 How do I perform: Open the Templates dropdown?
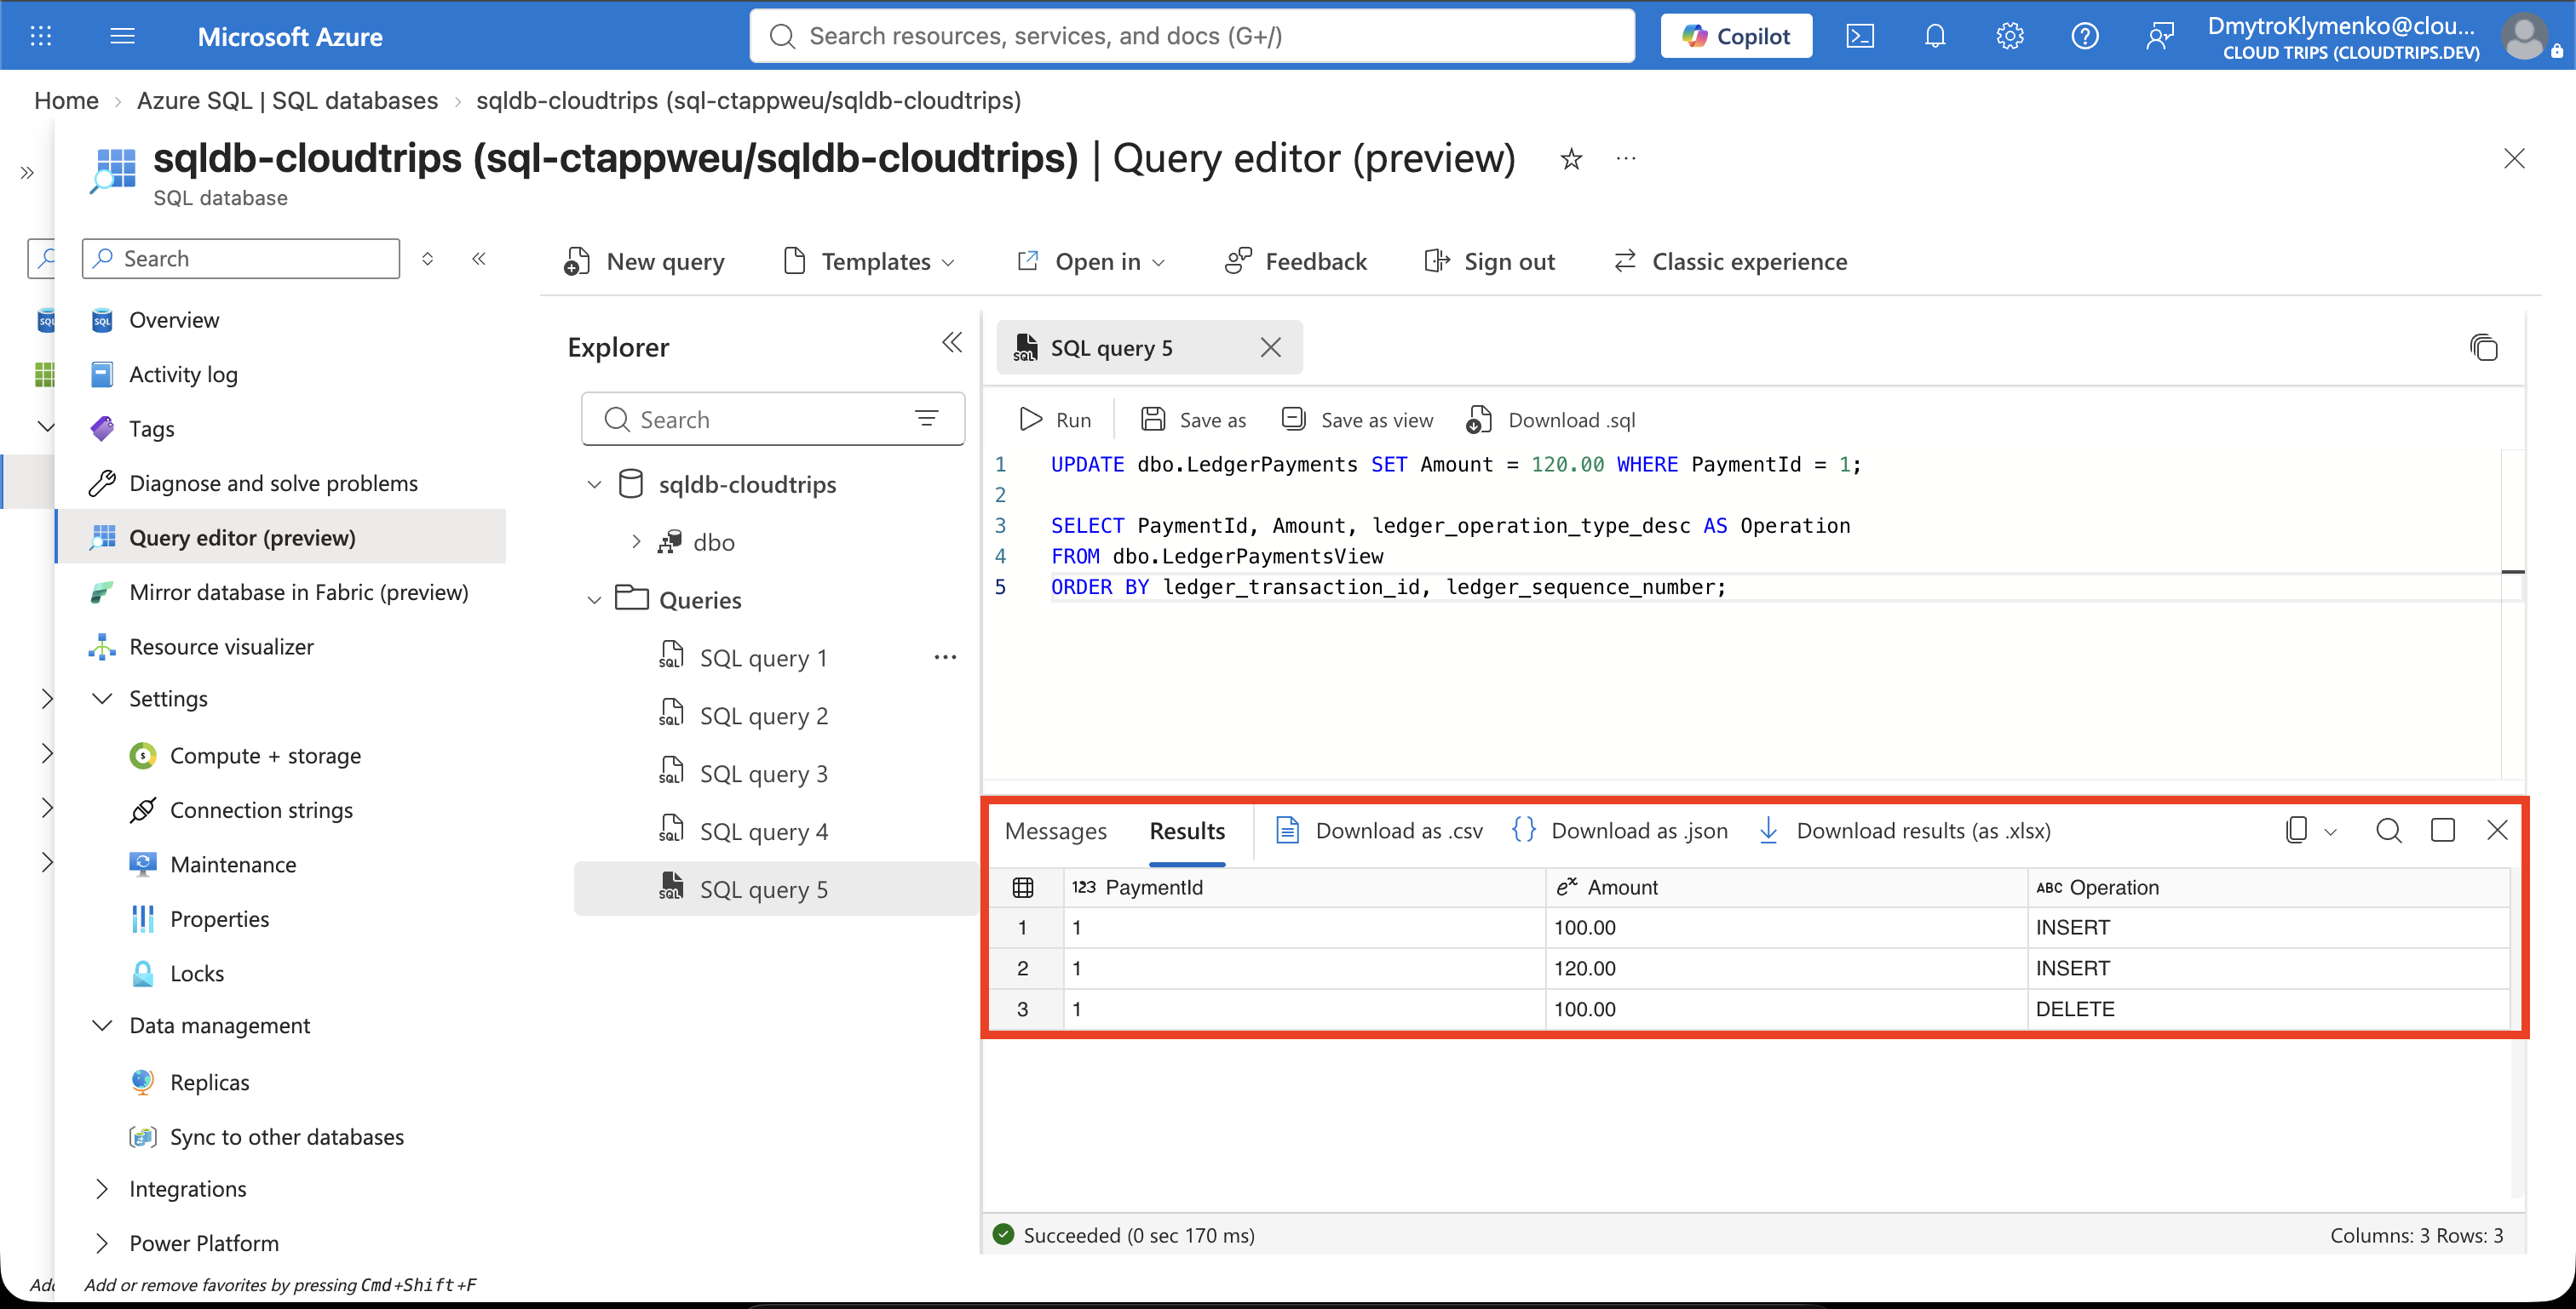(869, 262)
